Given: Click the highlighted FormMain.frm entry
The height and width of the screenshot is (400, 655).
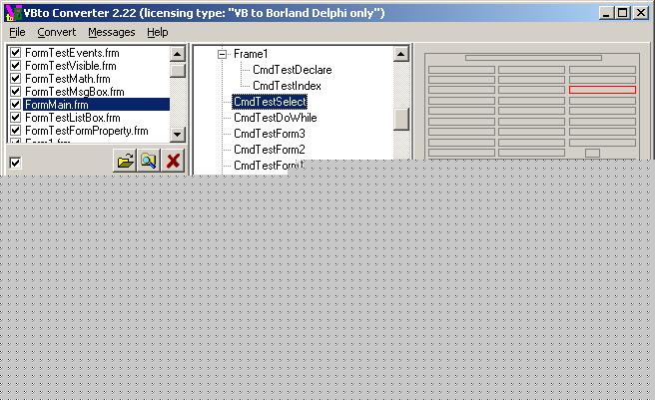Looking at the screenshot, I should coord(97,105).
